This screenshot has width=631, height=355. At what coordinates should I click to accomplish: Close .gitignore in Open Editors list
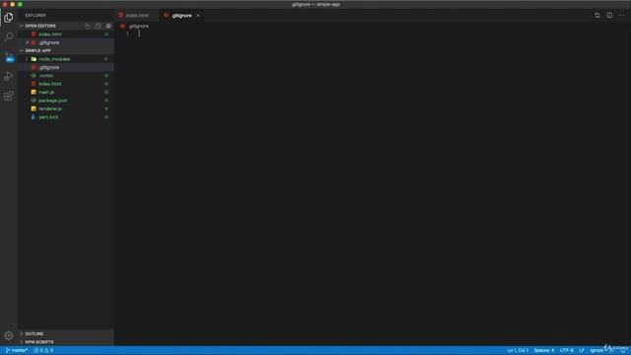point(28,42)
